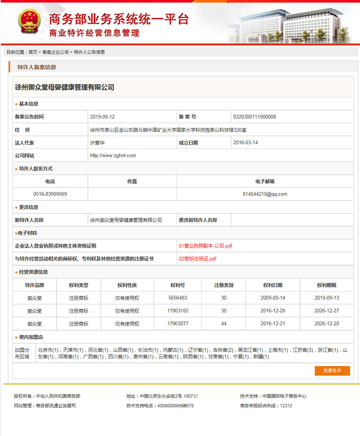Click the 特许品牌 column header
The width and height of the screenshot is (360, 436).
pos(35,285)
